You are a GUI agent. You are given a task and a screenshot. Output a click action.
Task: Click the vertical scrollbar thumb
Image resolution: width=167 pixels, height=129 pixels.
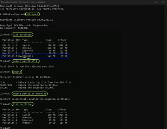[166, 9]
